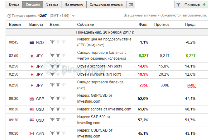Open the calendar date picker icon
Viewport: 211px width, 140px height.
click(x=131, y=5)
